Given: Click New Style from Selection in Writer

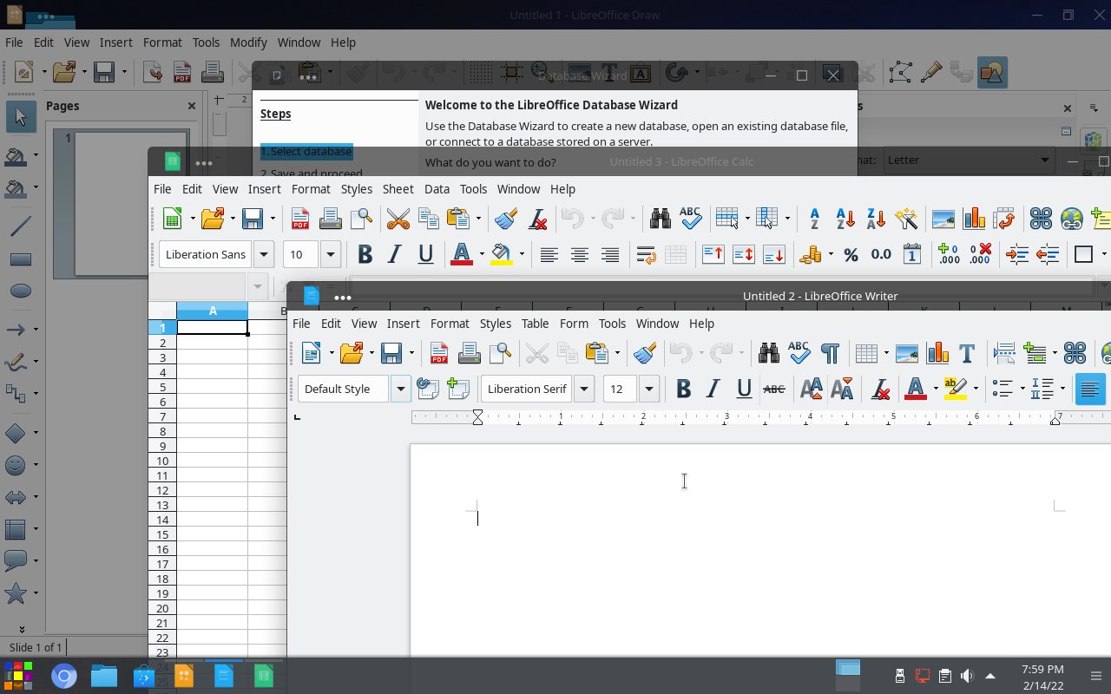Looking at the screenshot, I should click(x=457, y=390).
